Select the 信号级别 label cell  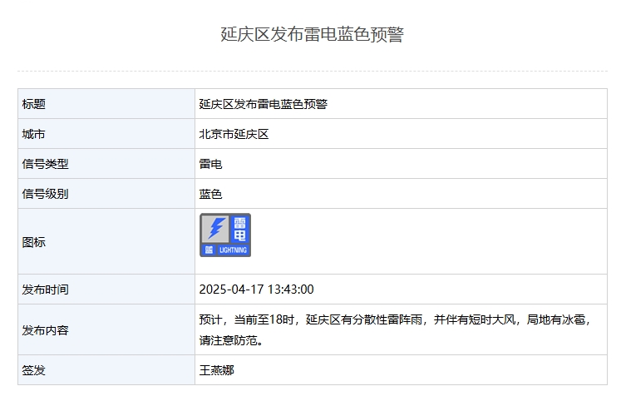tap(106, 194)
